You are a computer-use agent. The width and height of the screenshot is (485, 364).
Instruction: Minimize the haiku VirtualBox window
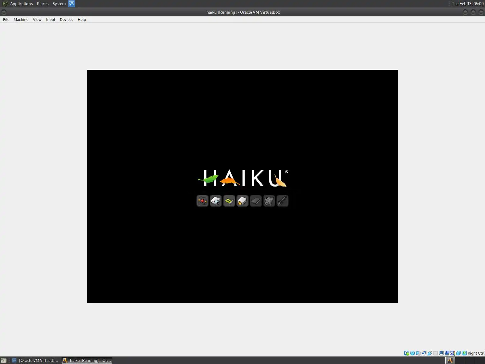(465, 12)
